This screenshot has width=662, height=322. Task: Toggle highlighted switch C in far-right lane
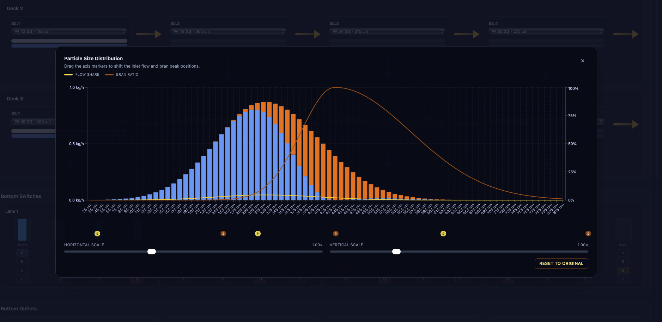623,271
